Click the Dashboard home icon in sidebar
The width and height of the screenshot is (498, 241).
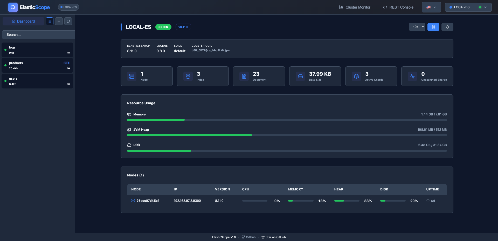point(14,21)
